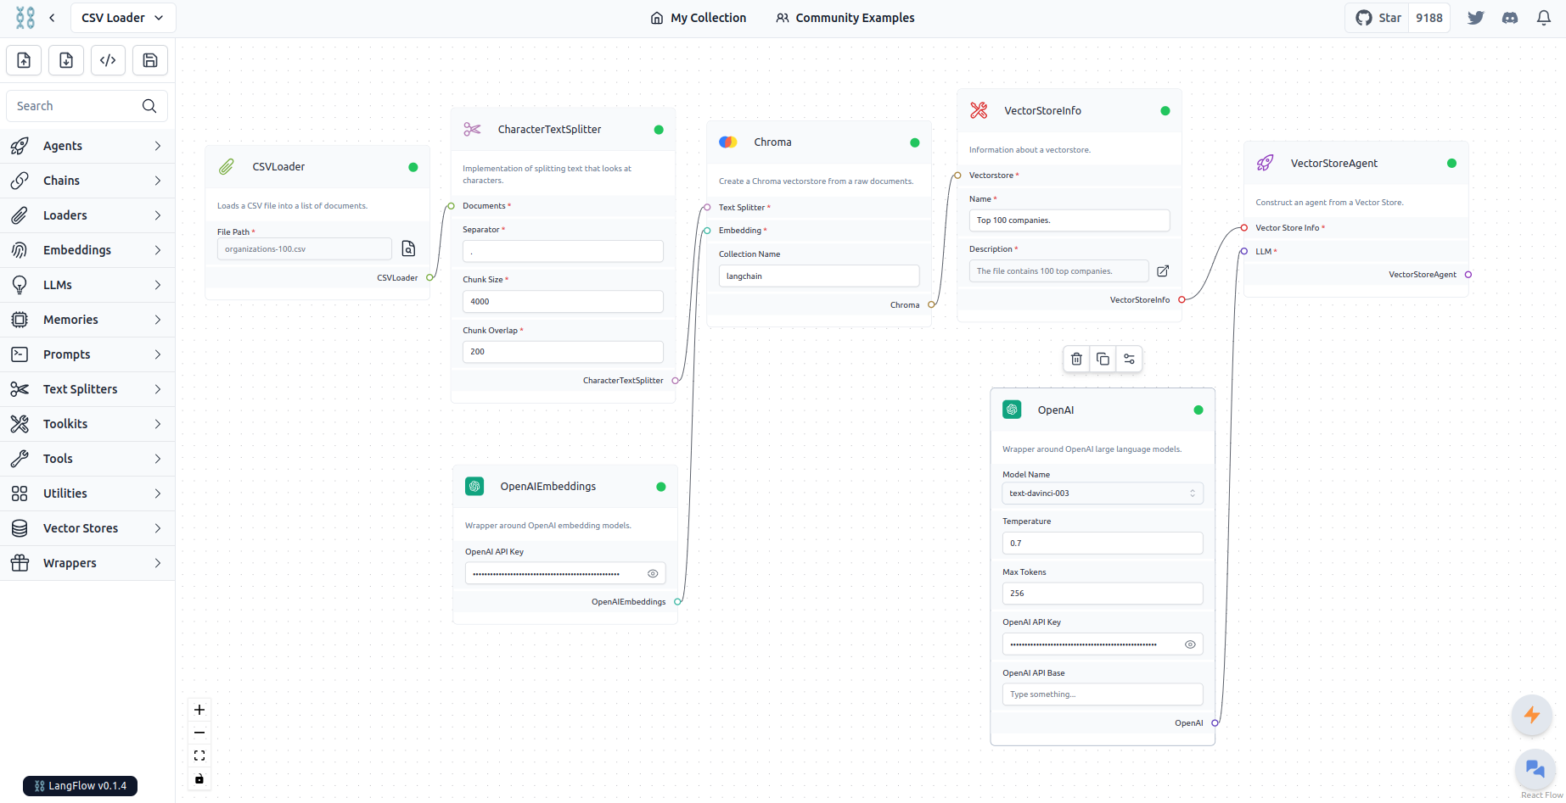1566x803 pixels.
Task: Open the Discord icon link
Action: tap(1510, 18)
